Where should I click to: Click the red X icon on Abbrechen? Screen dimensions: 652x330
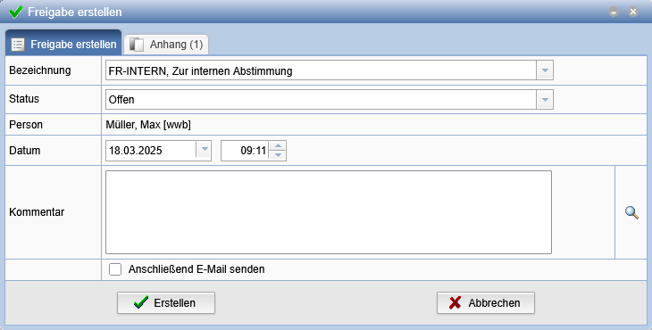coord(456,302)
